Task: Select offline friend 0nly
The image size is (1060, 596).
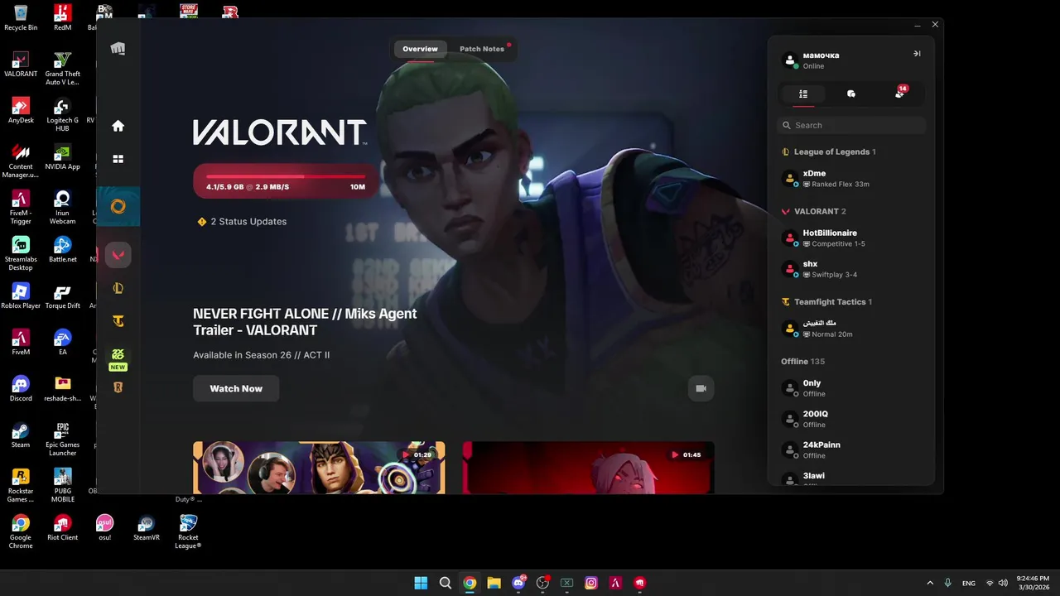Action: [851, 388]
